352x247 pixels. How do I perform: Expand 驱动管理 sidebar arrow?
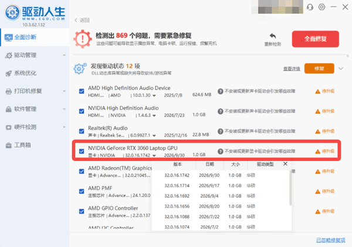(64, 55)
